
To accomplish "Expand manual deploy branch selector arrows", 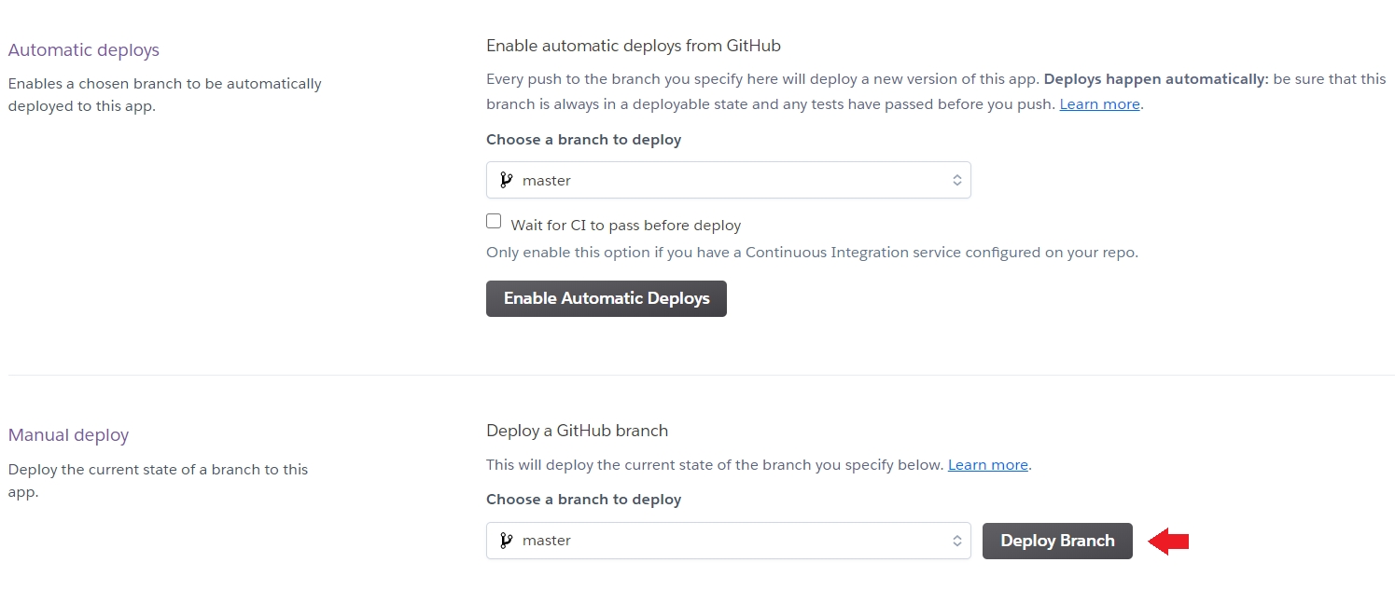I will click(956, 541).
